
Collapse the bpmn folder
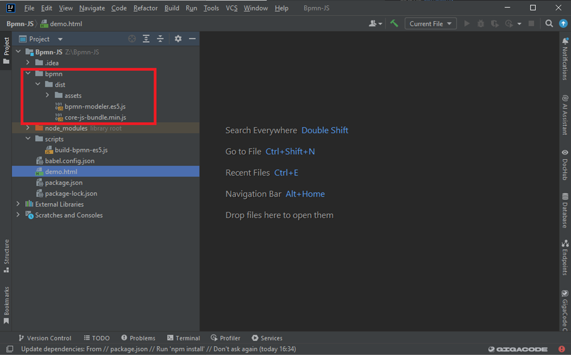pyautogui.click(x=28, y=73)
